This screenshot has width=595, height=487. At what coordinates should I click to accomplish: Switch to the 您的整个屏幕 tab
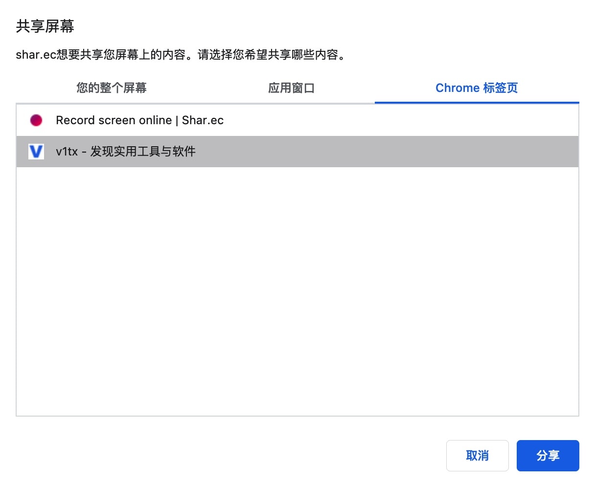[112, 88]
